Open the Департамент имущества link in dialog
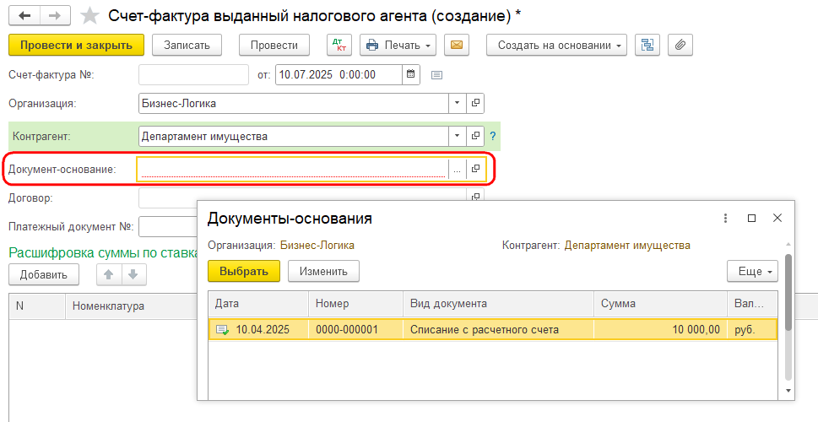The width and height of the screenshot is (818, 422). tap(627, 245)
